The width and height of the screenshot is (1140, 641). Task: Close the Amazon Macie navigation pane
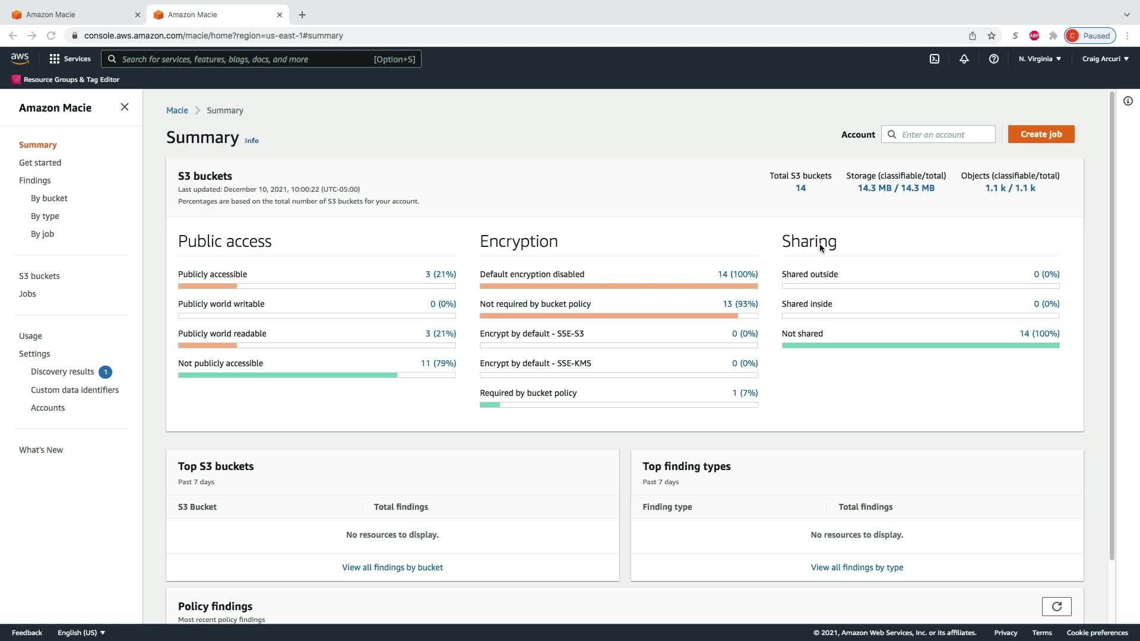(124, 107)
